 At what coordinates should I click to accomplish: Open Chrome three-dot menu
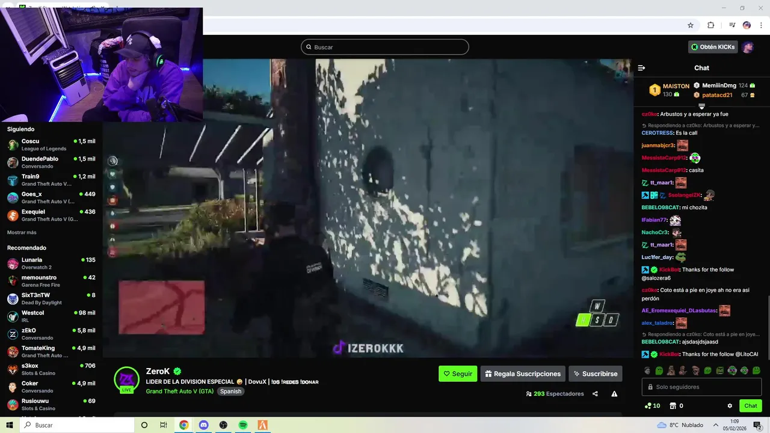coord(761,25)
